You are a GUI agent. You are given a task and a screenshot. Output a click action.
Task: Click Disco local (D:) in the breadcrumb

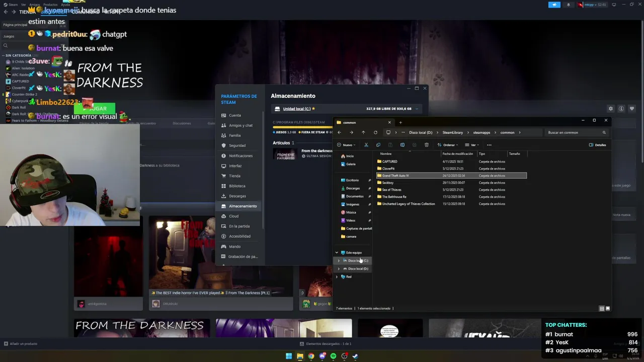(421, 132)
